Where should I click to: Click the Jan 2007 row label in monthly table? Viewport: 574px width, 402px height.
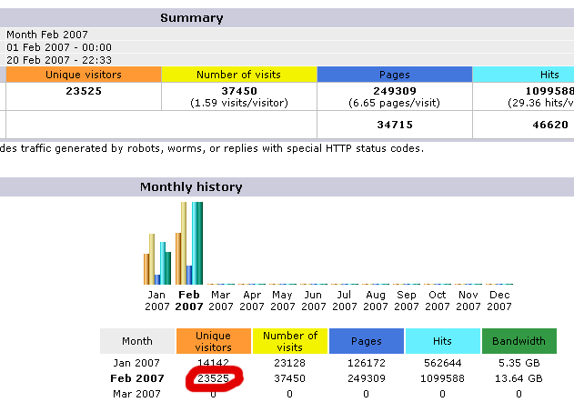[136, 363]
